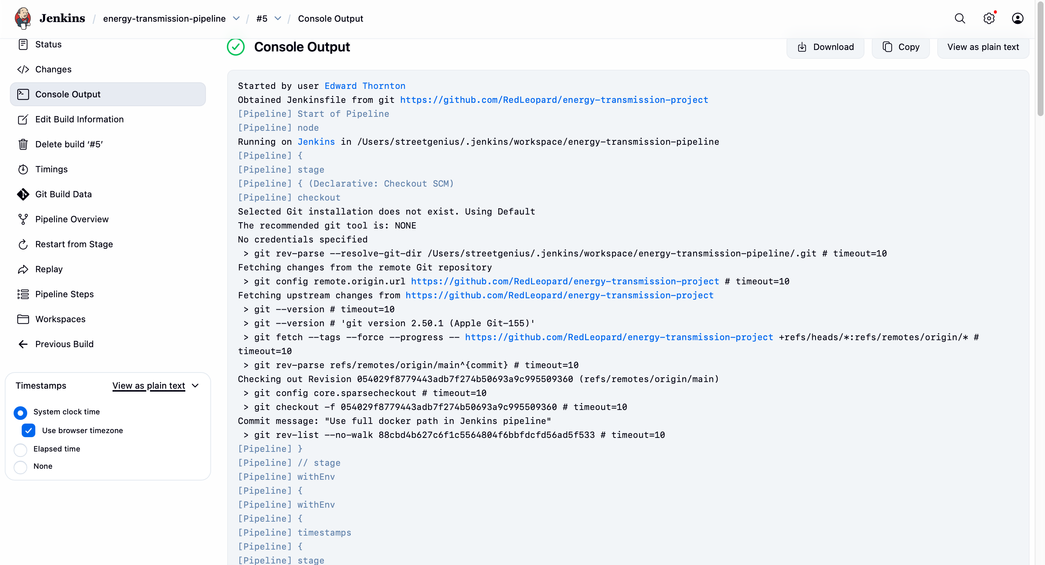1045x565 pixels.
Task: Select the Replay icon
Action: (x=23, y=269)
